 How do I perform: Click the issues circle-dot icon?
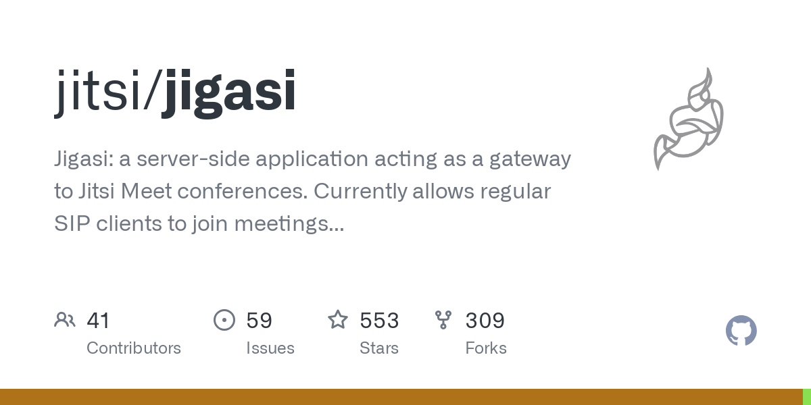tap(224, 320)
